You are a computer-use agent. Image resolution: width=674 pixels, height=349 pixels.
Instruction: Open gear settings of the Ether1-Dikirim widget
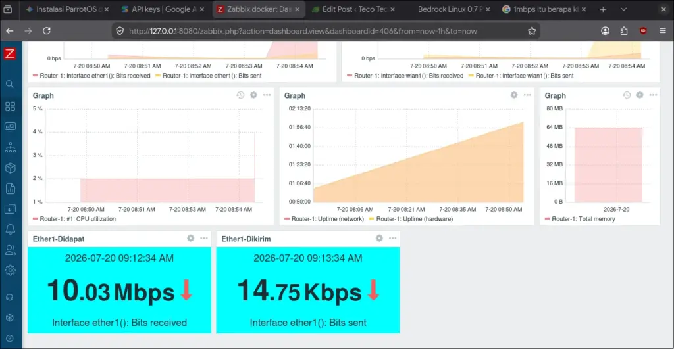point(379,238)
